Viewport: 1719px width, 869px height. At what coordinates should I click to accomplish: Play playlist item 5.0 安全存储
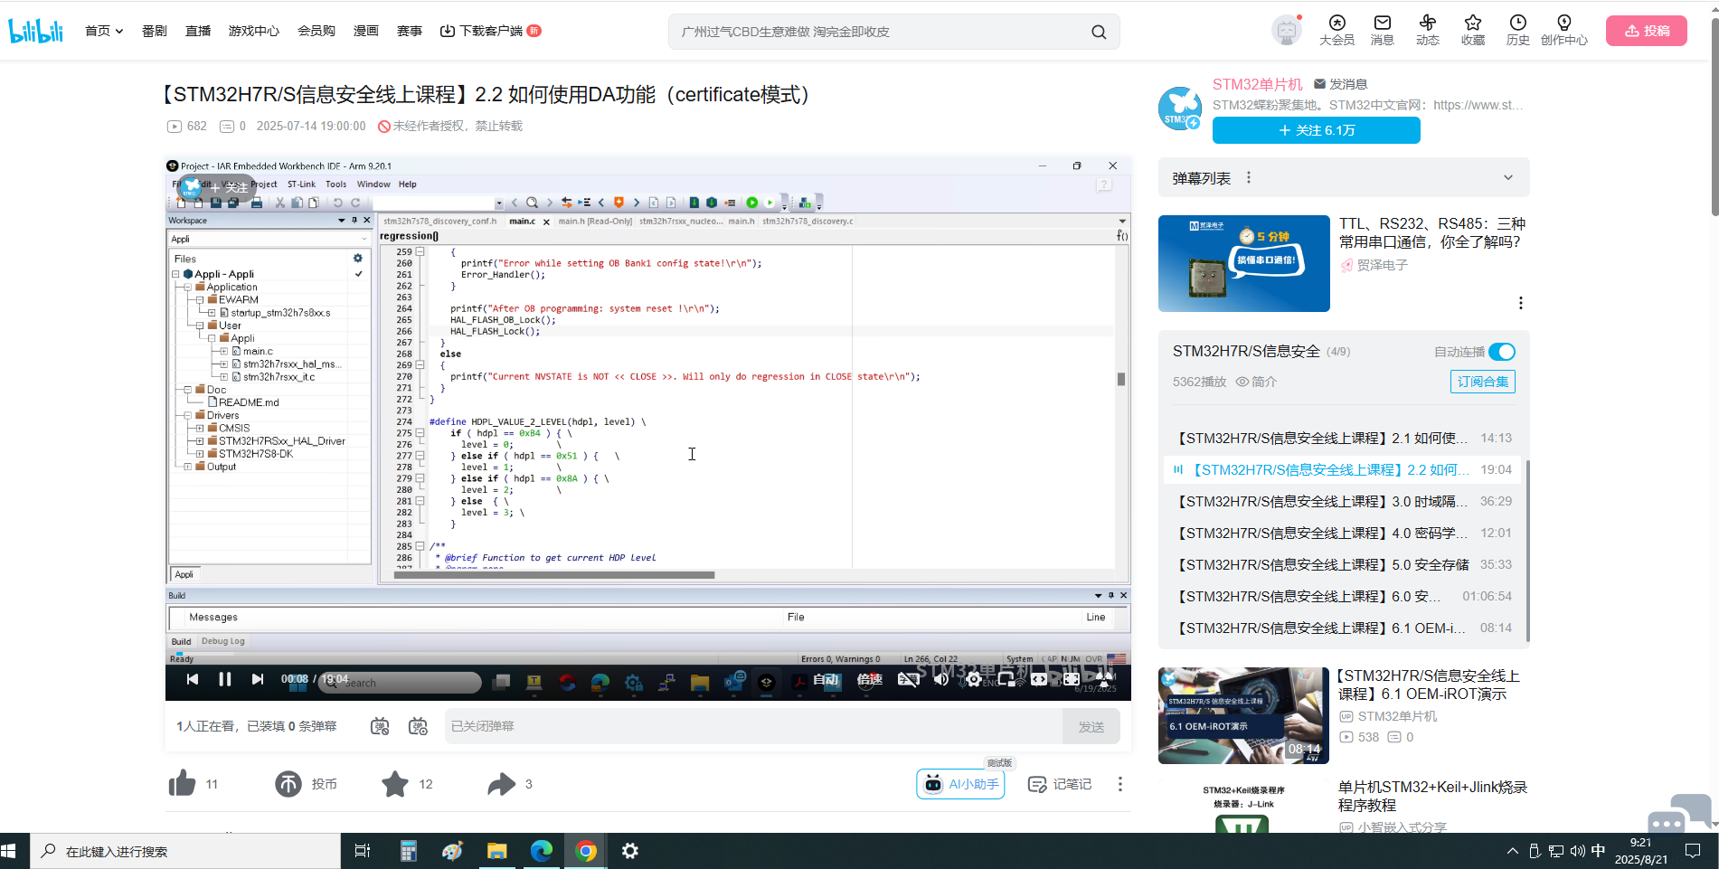(x=1344, y=564)
